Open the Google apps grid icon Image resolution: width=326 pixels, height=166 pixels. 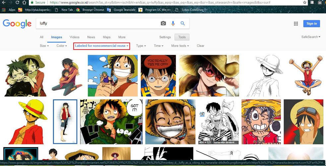coord(296,24)
